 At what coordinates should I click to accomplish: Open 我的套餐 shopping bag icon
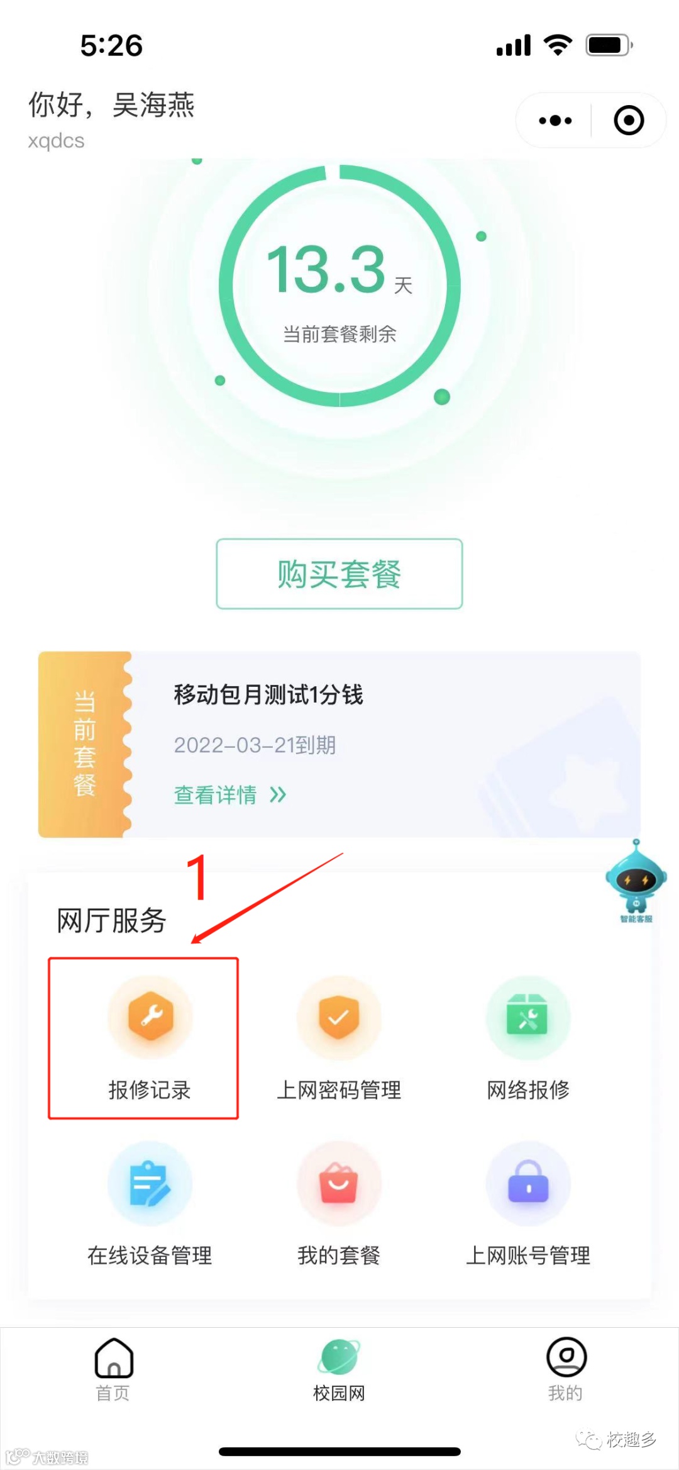coord(339,1183)
